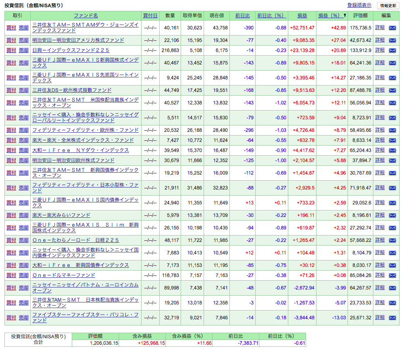Sort table by 損益 header

pos(302,15)
